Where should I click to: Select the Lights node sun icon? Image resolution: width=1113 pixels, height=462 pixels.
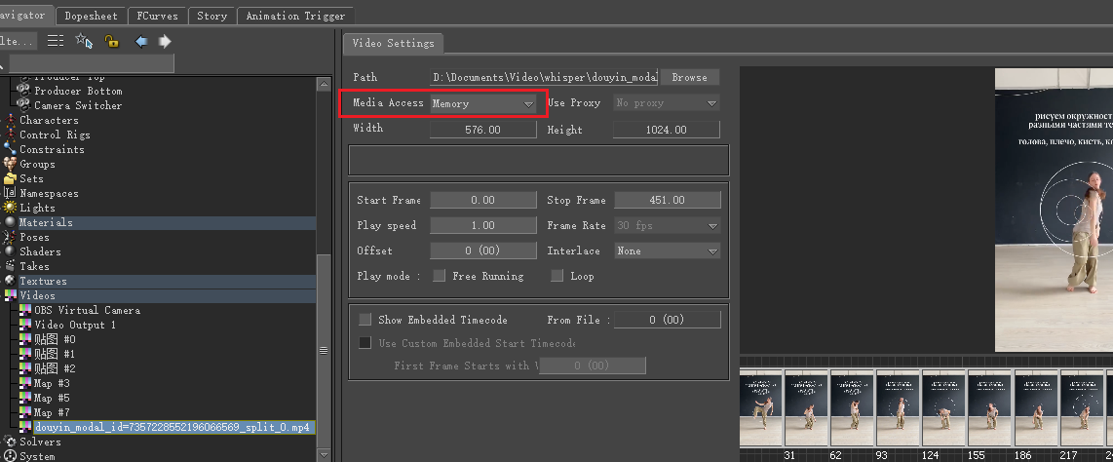click(10, 208)
